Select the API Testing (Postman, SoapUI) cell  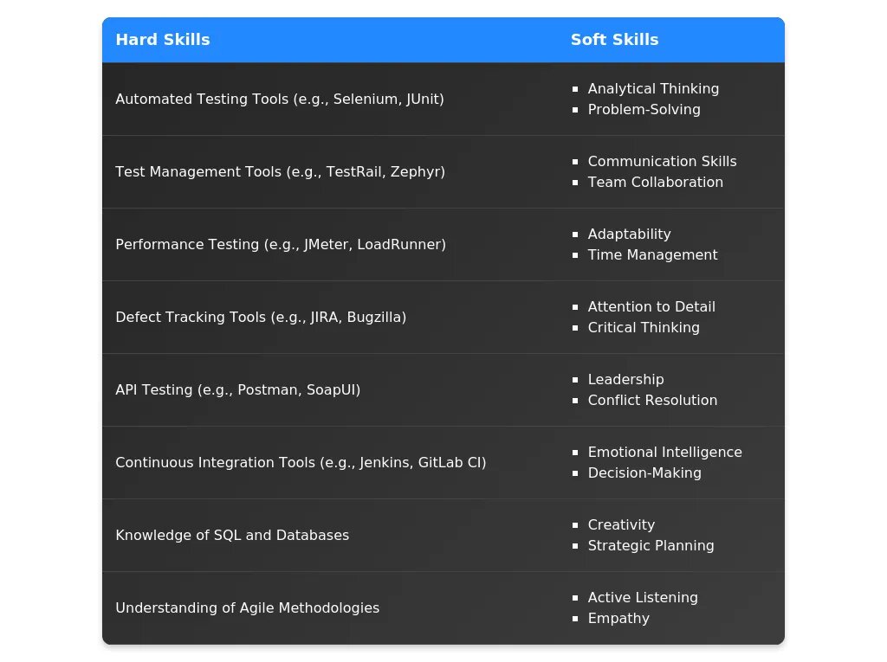tap(237, 390)
